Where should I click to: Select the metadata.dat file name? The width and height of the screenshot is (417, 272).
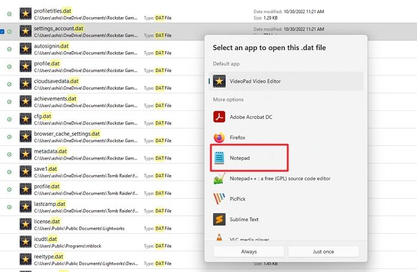(51, 151)
